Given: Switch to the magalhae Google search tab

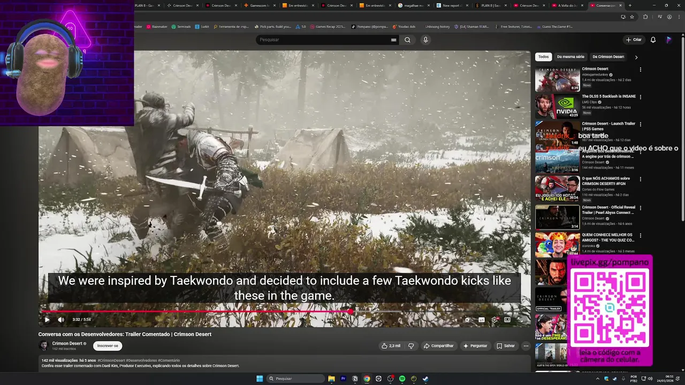Looking at the screenshot, I should pyautogui.click(x=413, y=5).
